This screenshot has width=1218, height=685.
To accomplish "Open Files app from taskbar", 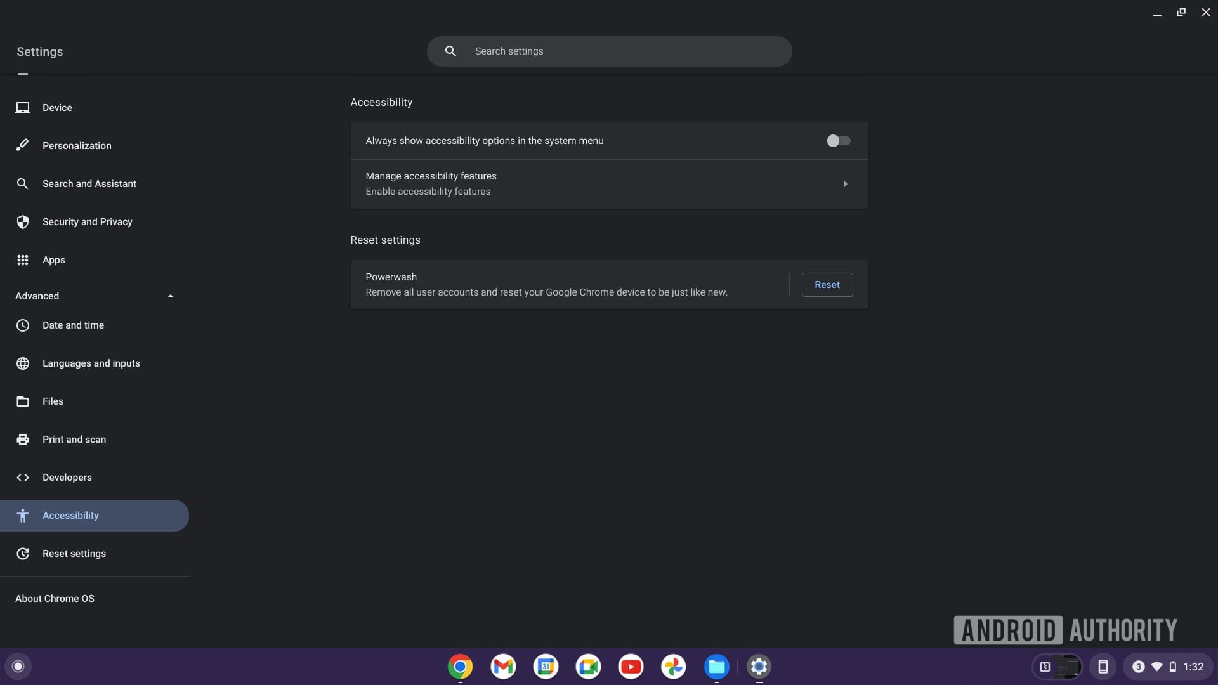I will coord(716,666).
